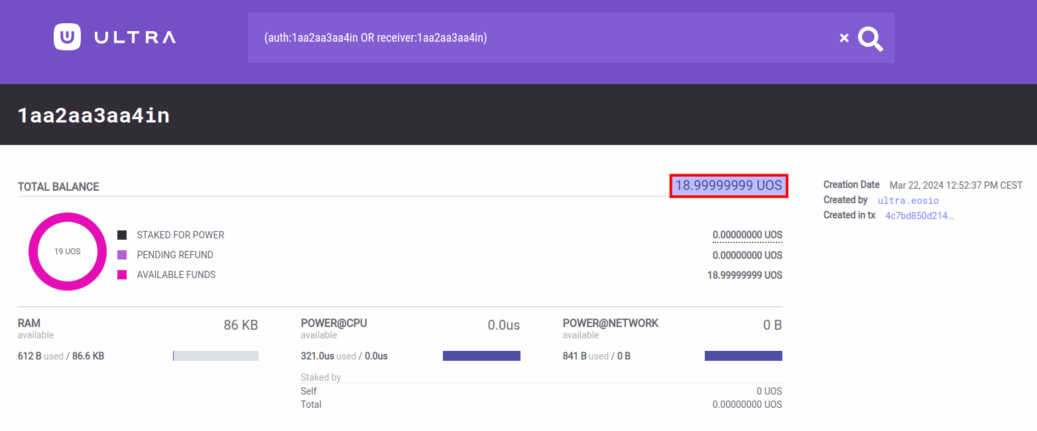Click the magenta Available Funds swatch
The image size is (1037, 431).
pos(122,275)
